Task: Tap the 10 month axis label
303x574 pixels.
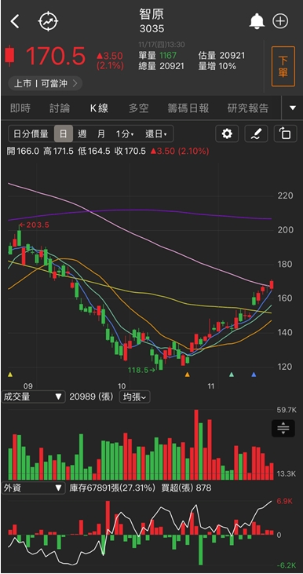Action: point(122,386)
